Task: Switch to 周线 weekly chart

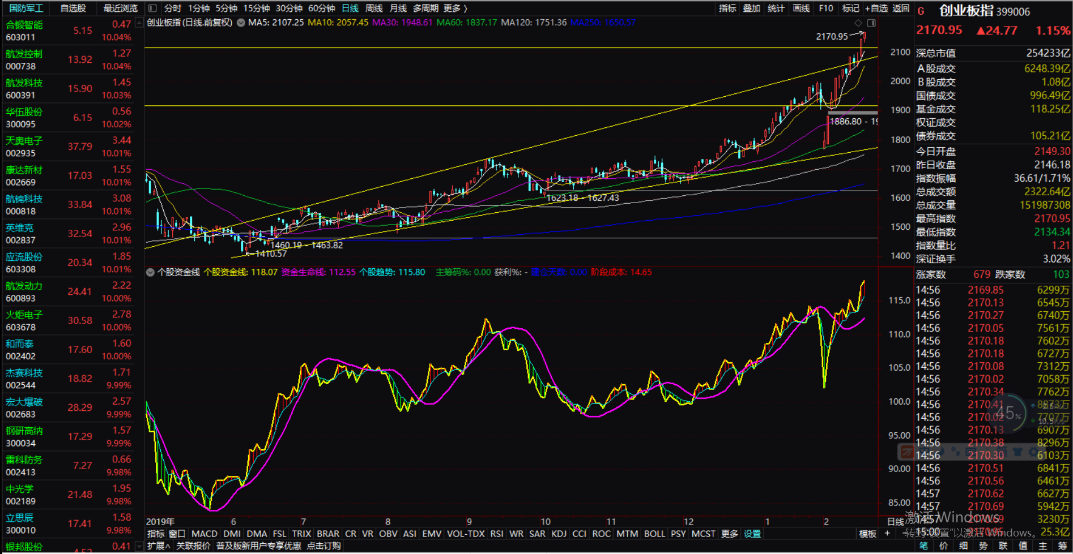Action: (x=374, y=8)
